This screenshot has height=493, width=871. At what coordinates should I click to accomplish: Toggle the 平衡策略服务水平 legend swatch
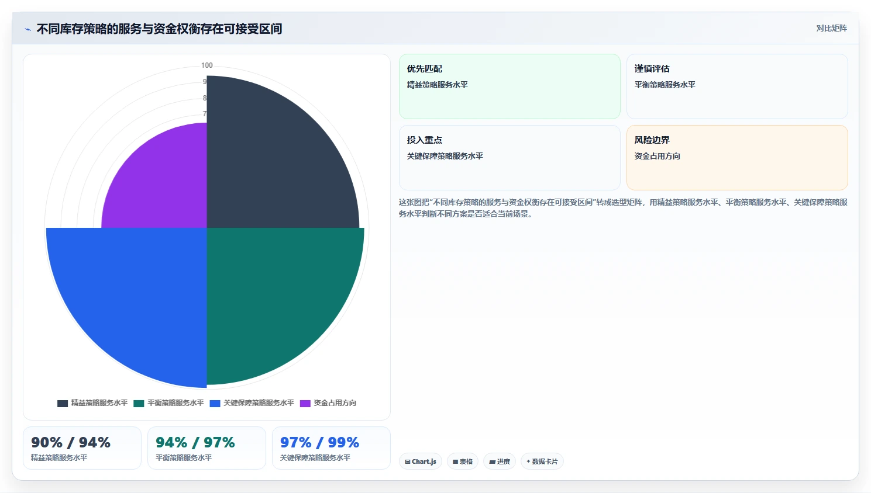139,403
